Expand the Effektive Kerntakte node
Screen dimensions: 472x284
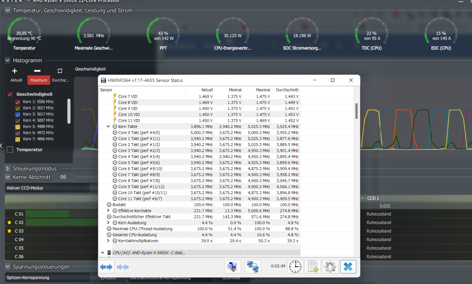[x=108, y=210]
